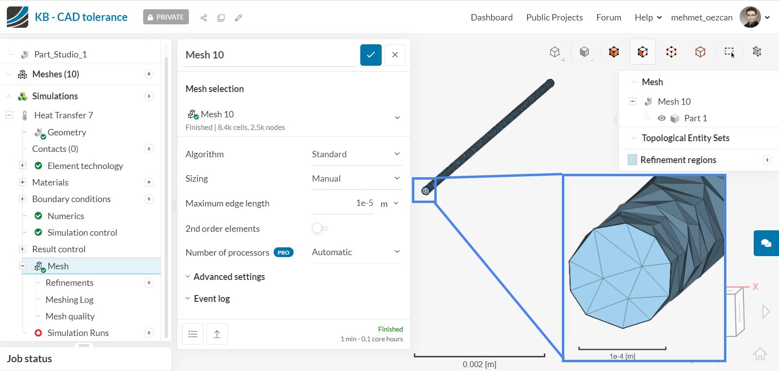This screenshot has width=779, height=371.
Task: Select the face selection mode cube icon
Action: pos(643,52)
